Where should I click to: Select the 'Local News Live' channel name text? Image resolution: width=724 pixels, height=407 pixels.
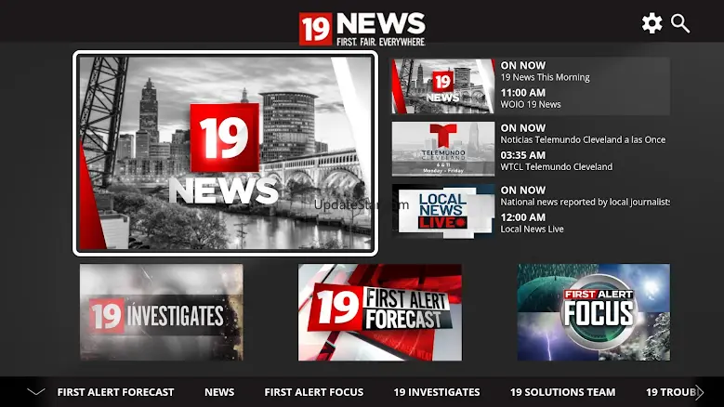pos(532,230)
